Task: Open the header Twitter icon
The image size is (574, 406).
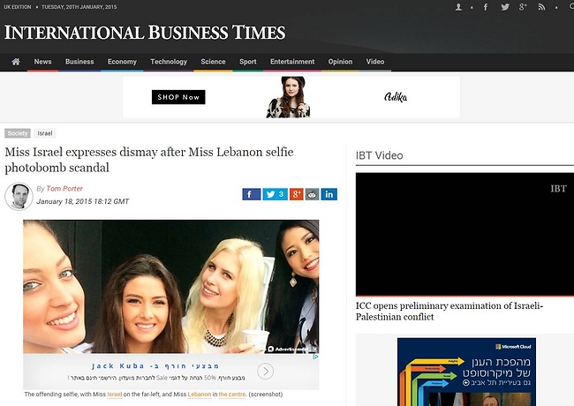Action: click(505, 7)
